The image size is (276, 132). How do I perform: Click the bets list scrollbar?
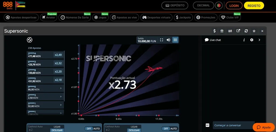pyautogui.click(x=64, y=76)
